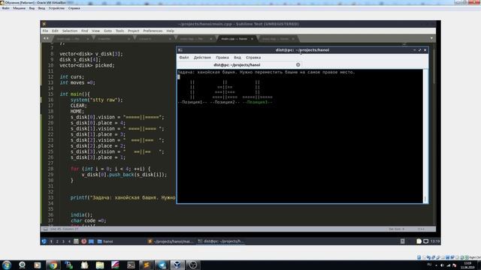
Task: Click the red round launcher icon in guest panel
Action: coord(83,241)
